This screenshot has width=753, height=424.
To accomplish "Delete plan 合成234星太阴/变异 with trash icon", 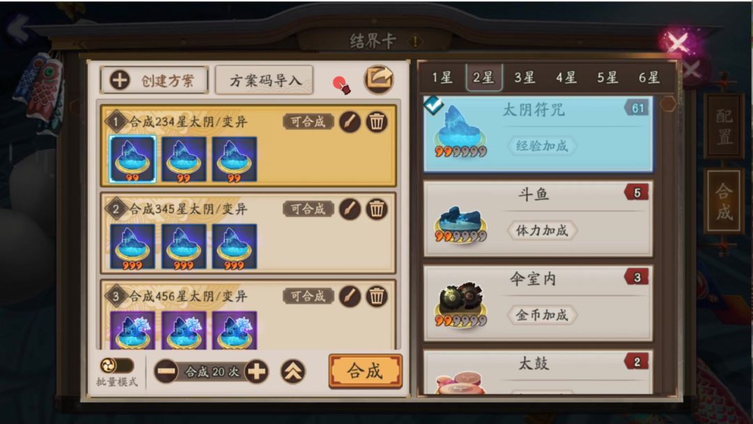I will coord(377,122).
